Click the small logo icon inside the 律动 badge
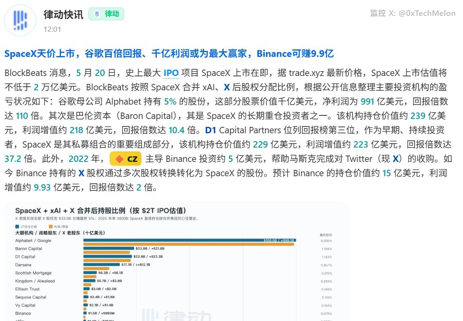463x321 pixels. (97, 14)
